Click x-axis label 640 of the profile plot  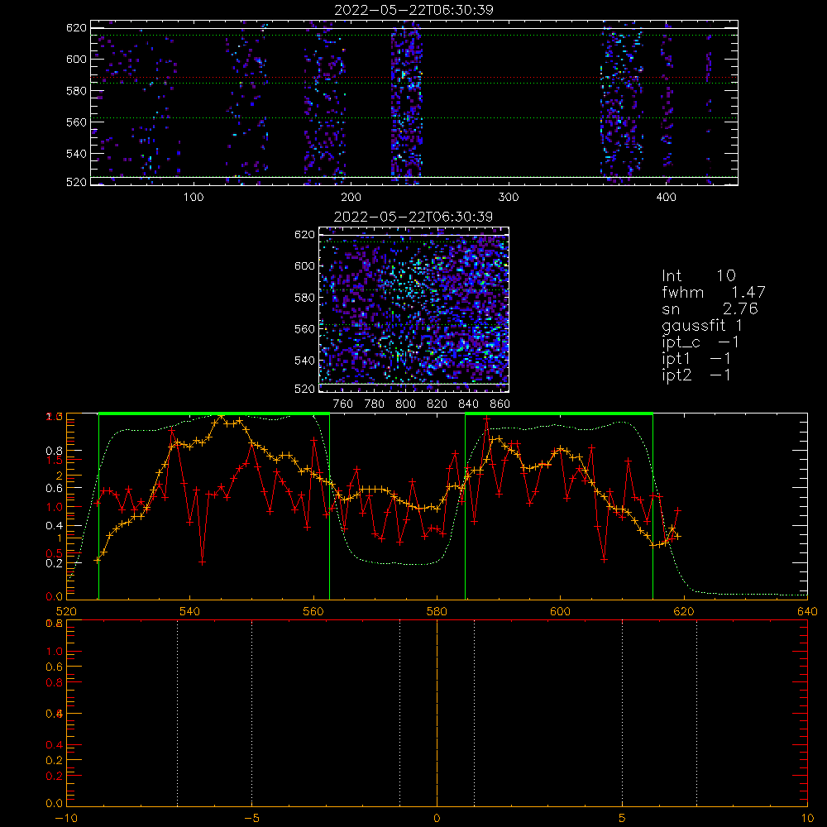(x=807, y=612)
